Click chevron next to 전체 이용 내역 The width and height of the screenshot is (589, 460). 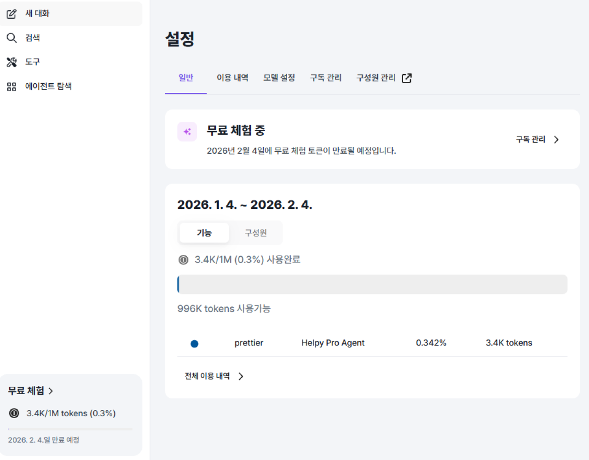pos(241,376)
